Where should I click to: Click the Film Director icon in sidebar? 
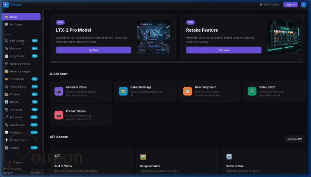coord(7,41)
